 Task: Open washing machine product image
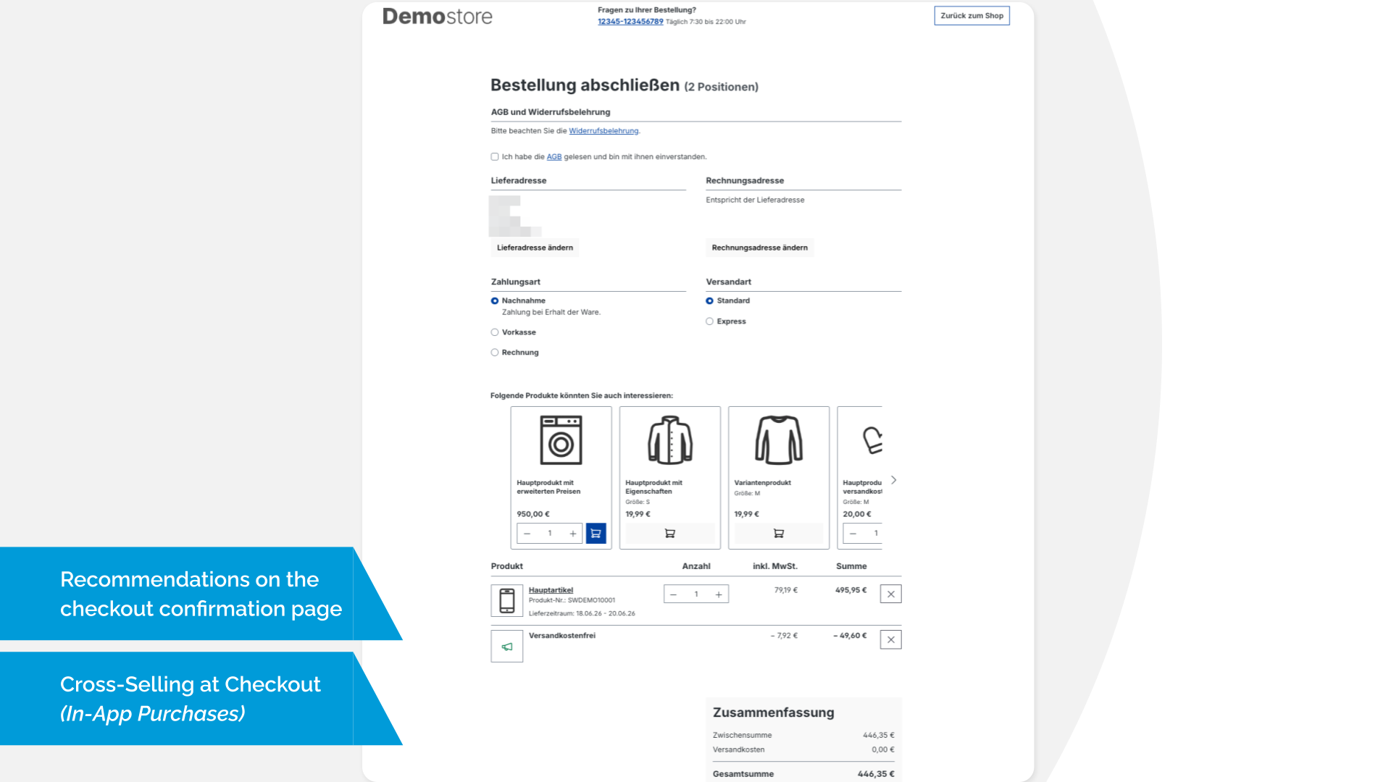(561, 440)
